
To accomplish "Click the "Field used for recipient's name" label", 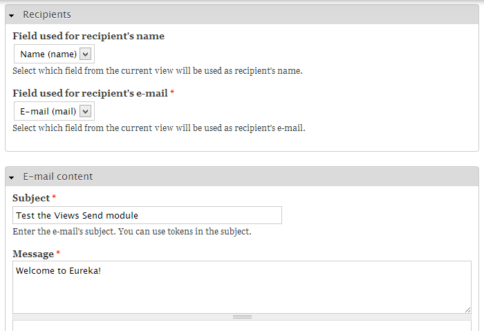I will [x=89, y=36].
